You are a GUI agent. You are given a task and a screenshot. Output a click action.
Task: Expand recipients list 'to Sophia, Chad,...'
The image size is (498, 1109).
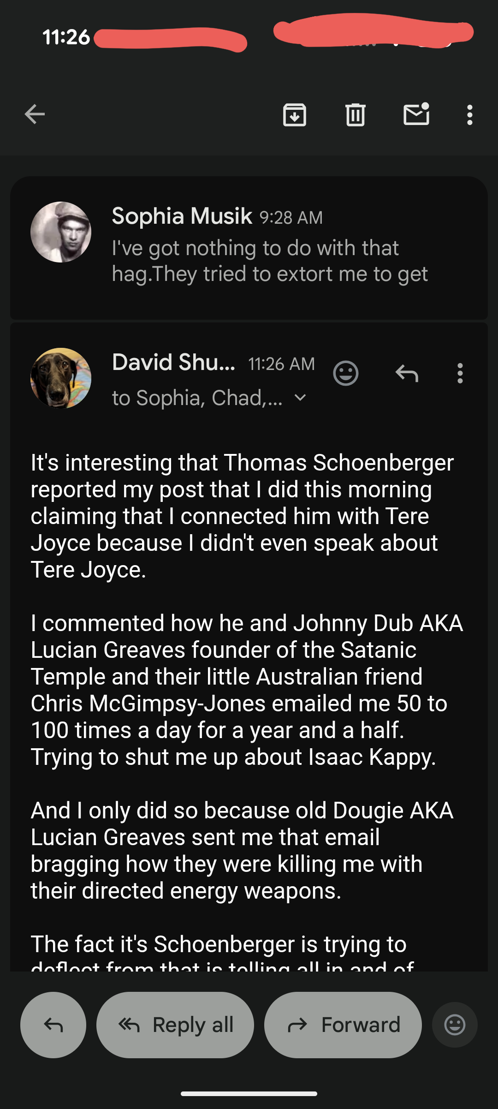(197, 398)
